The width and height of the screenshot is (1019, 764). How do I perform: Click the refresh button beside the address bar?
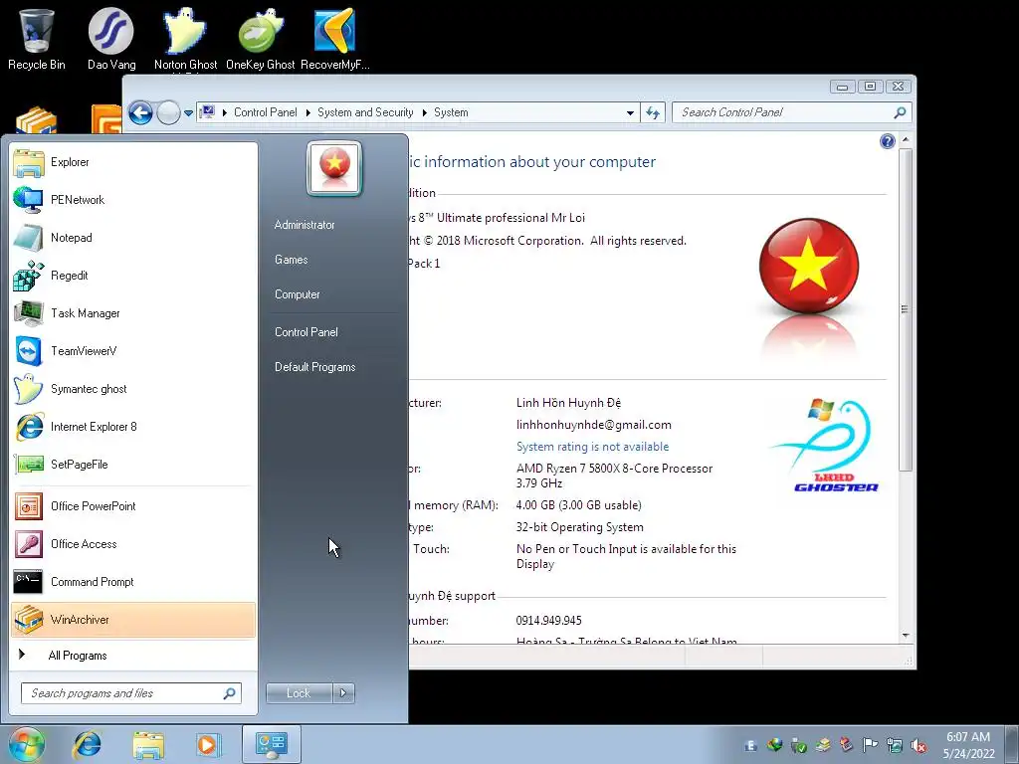pos(653,113)
